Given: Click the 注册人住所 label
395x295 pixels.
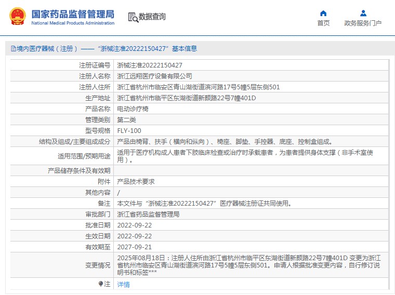Looking at the screenshot, I should pyautogui.click(x=95, y=87).
